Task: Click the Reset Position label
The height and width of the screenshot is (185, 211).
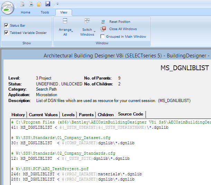Action: [x=120, y=22]
